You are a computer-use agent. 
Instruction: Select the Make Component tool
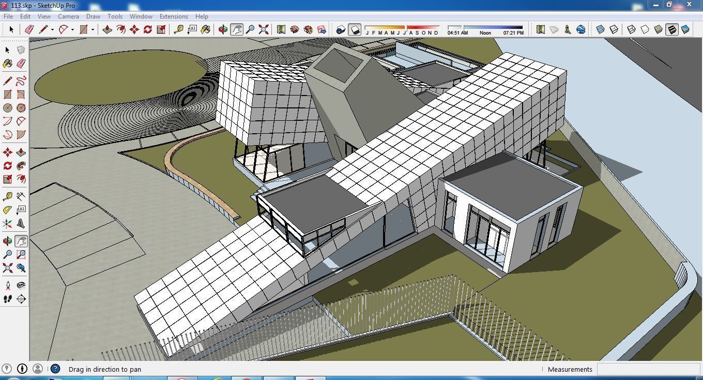[x=21, y=50]
